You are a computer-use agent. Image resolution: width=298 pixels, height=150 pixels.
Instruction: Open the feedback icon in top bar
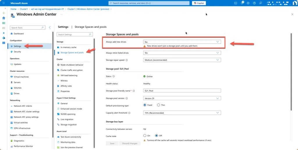(260, 3)
